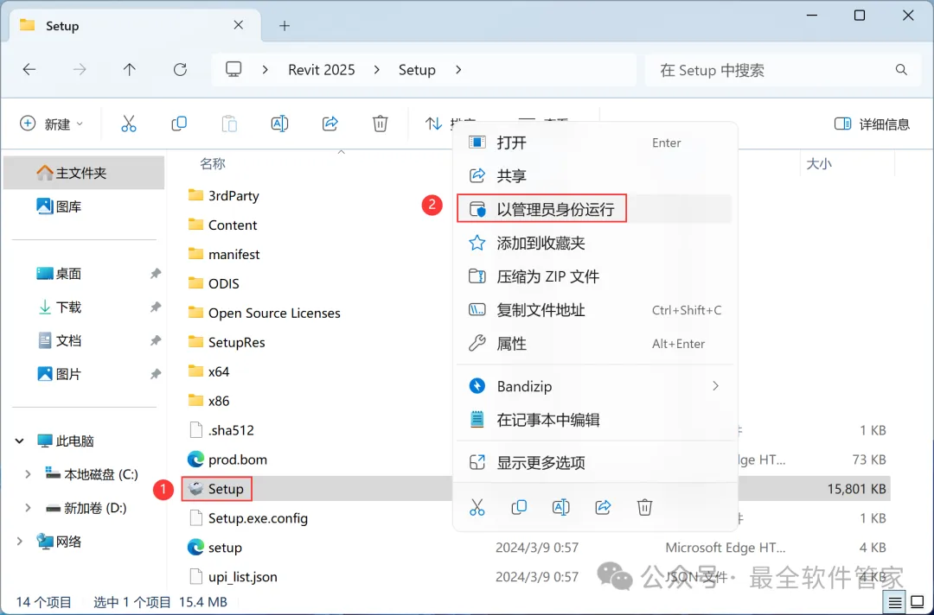The image size is (934, 615).
Task: Refresh the current folder view
Action: [180, 70]
